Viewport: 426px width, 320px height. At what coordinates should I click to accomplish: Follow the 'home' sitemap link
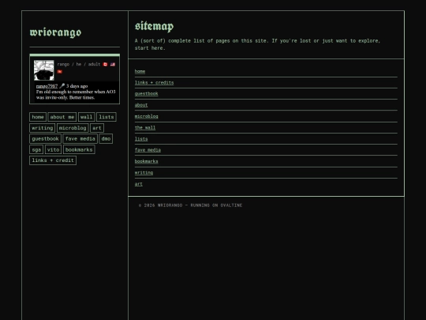(x=140, y=71)
